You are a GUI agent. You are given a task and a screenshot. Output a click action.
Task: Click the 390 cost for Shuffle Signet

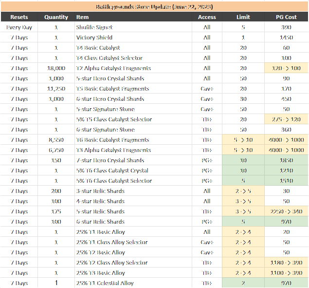click(x=286, y=27)
